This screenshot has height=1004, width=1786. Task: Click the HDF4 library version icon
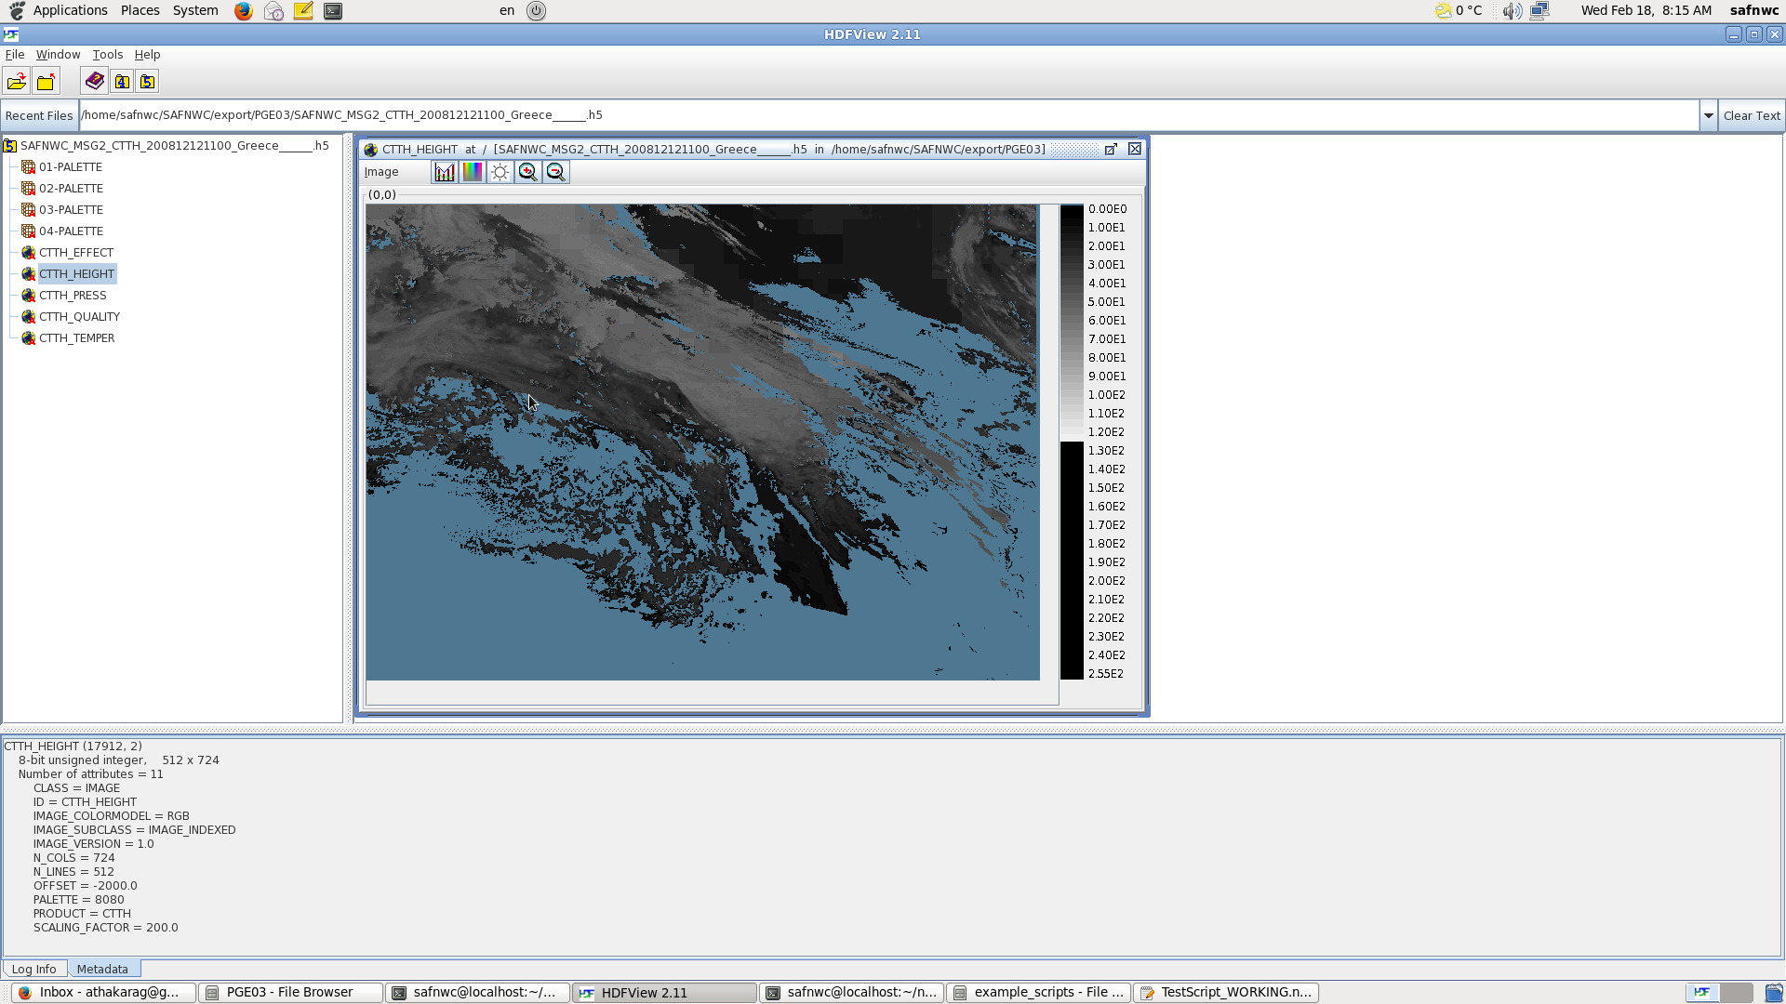(122, 82)
